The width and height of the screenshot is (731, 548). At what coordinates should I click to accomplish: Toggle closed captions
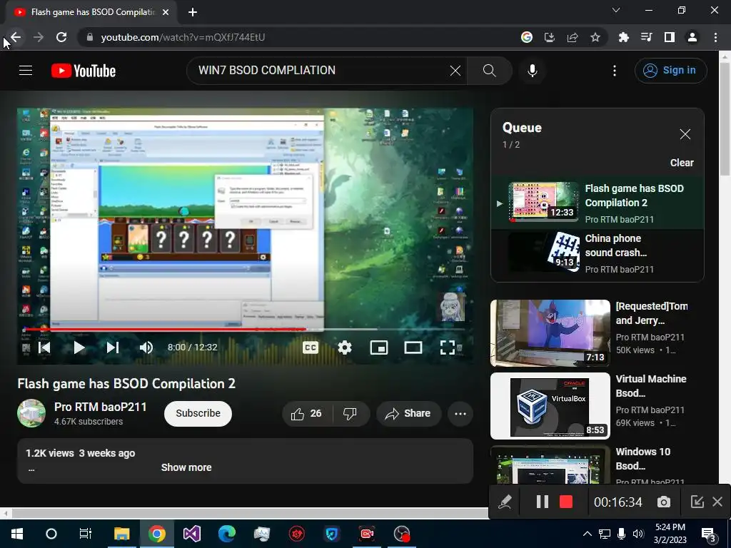pyautogui.click(x=311, y=347)
